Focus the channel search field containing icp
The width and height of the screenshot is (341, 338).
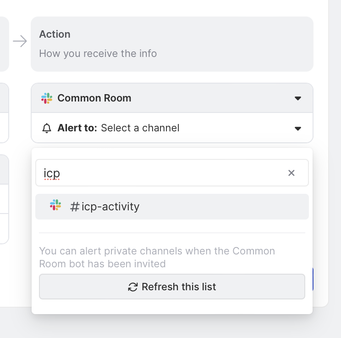[160, 173]
